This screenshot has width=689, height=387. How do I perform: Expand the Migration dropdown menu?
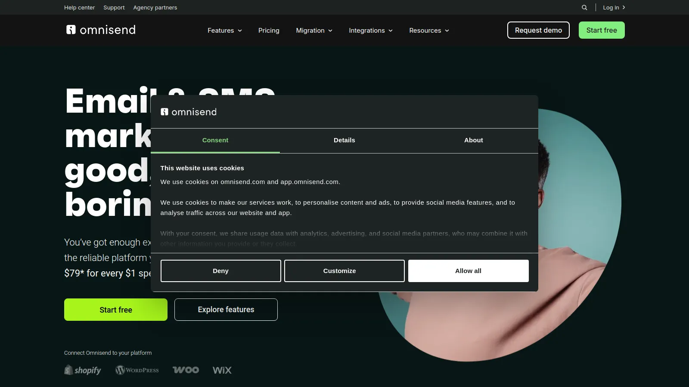[314, 31]
